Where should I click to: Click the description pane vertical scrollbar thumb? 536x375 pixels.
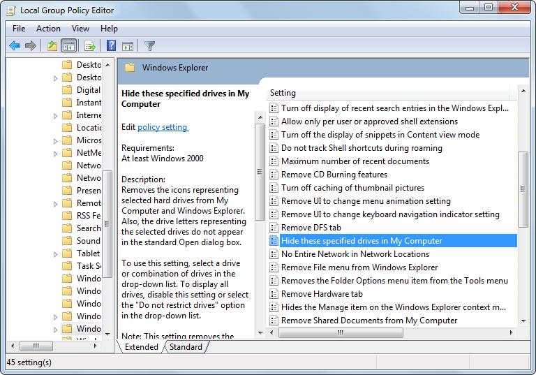(260, 172)
